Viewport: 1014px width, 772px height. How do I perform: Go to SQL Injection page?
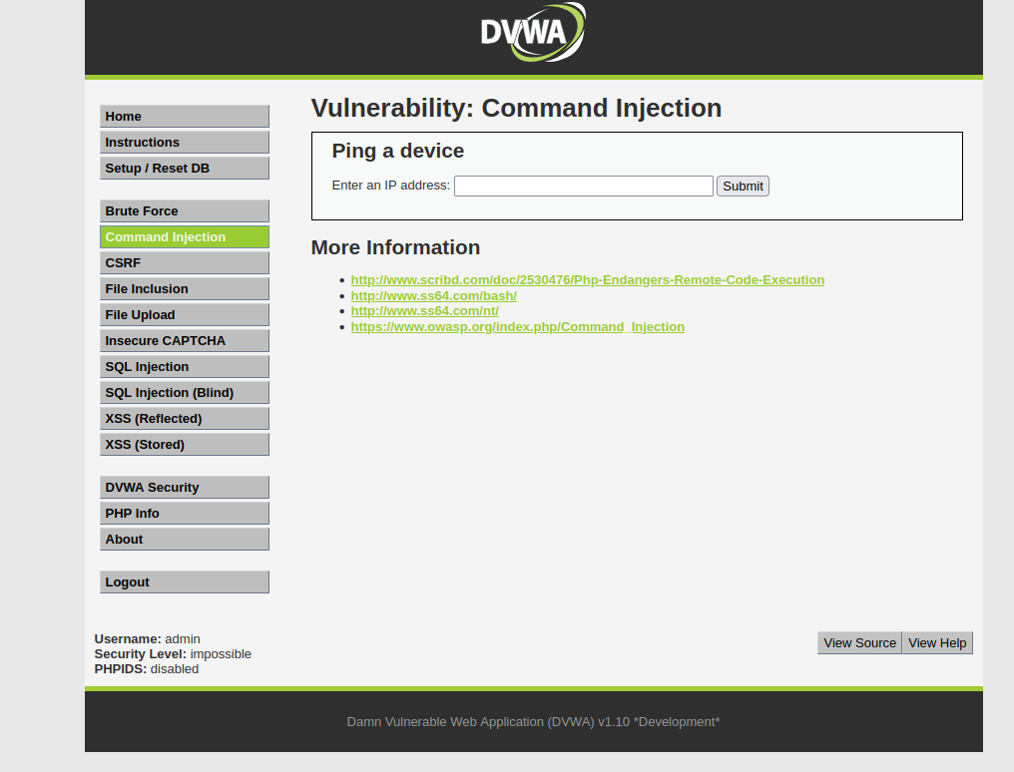click(x=185, y=366)
